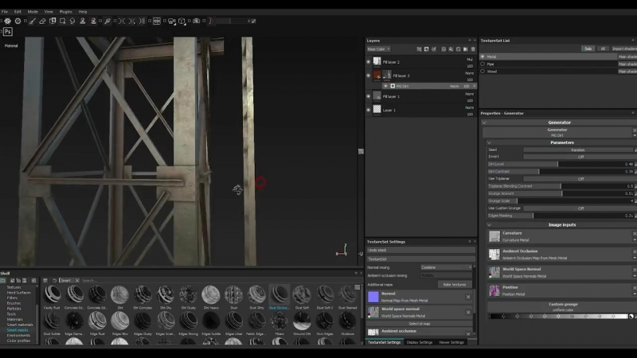Toggle the Invert parameter Off button

[x=580, y=157]
